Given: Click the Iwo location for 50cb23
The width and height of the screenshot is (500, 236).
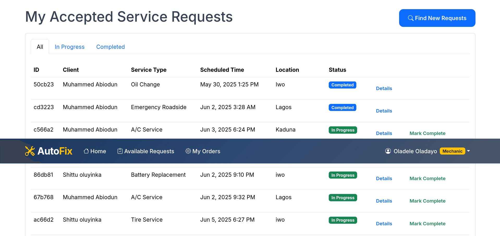Looking at the screenshot, I should pyautogui.click(x=280, y=85).
